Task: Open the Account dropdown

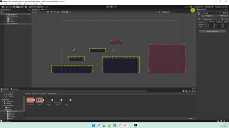Action: coord(199,7)
